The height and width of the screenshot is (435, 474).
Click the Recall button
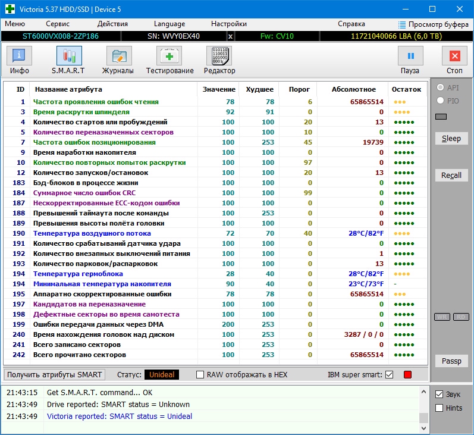click(451, 175)
